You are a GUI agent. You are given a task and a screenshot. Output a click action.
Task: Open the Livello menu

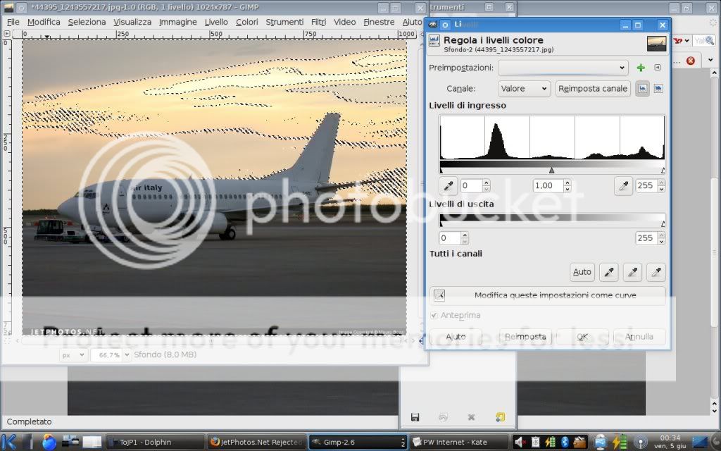point(216,22)
